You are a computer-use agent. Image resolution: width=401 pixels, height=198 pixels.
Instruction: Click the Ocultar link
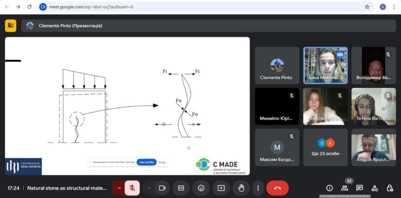point(162,162)
